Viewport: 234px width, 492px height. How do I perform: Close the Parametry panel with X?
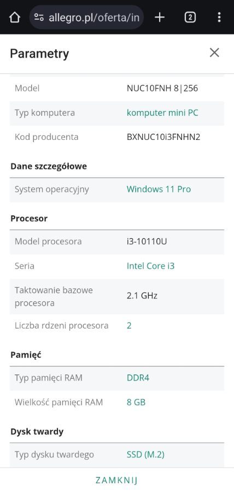coord(214,52)
